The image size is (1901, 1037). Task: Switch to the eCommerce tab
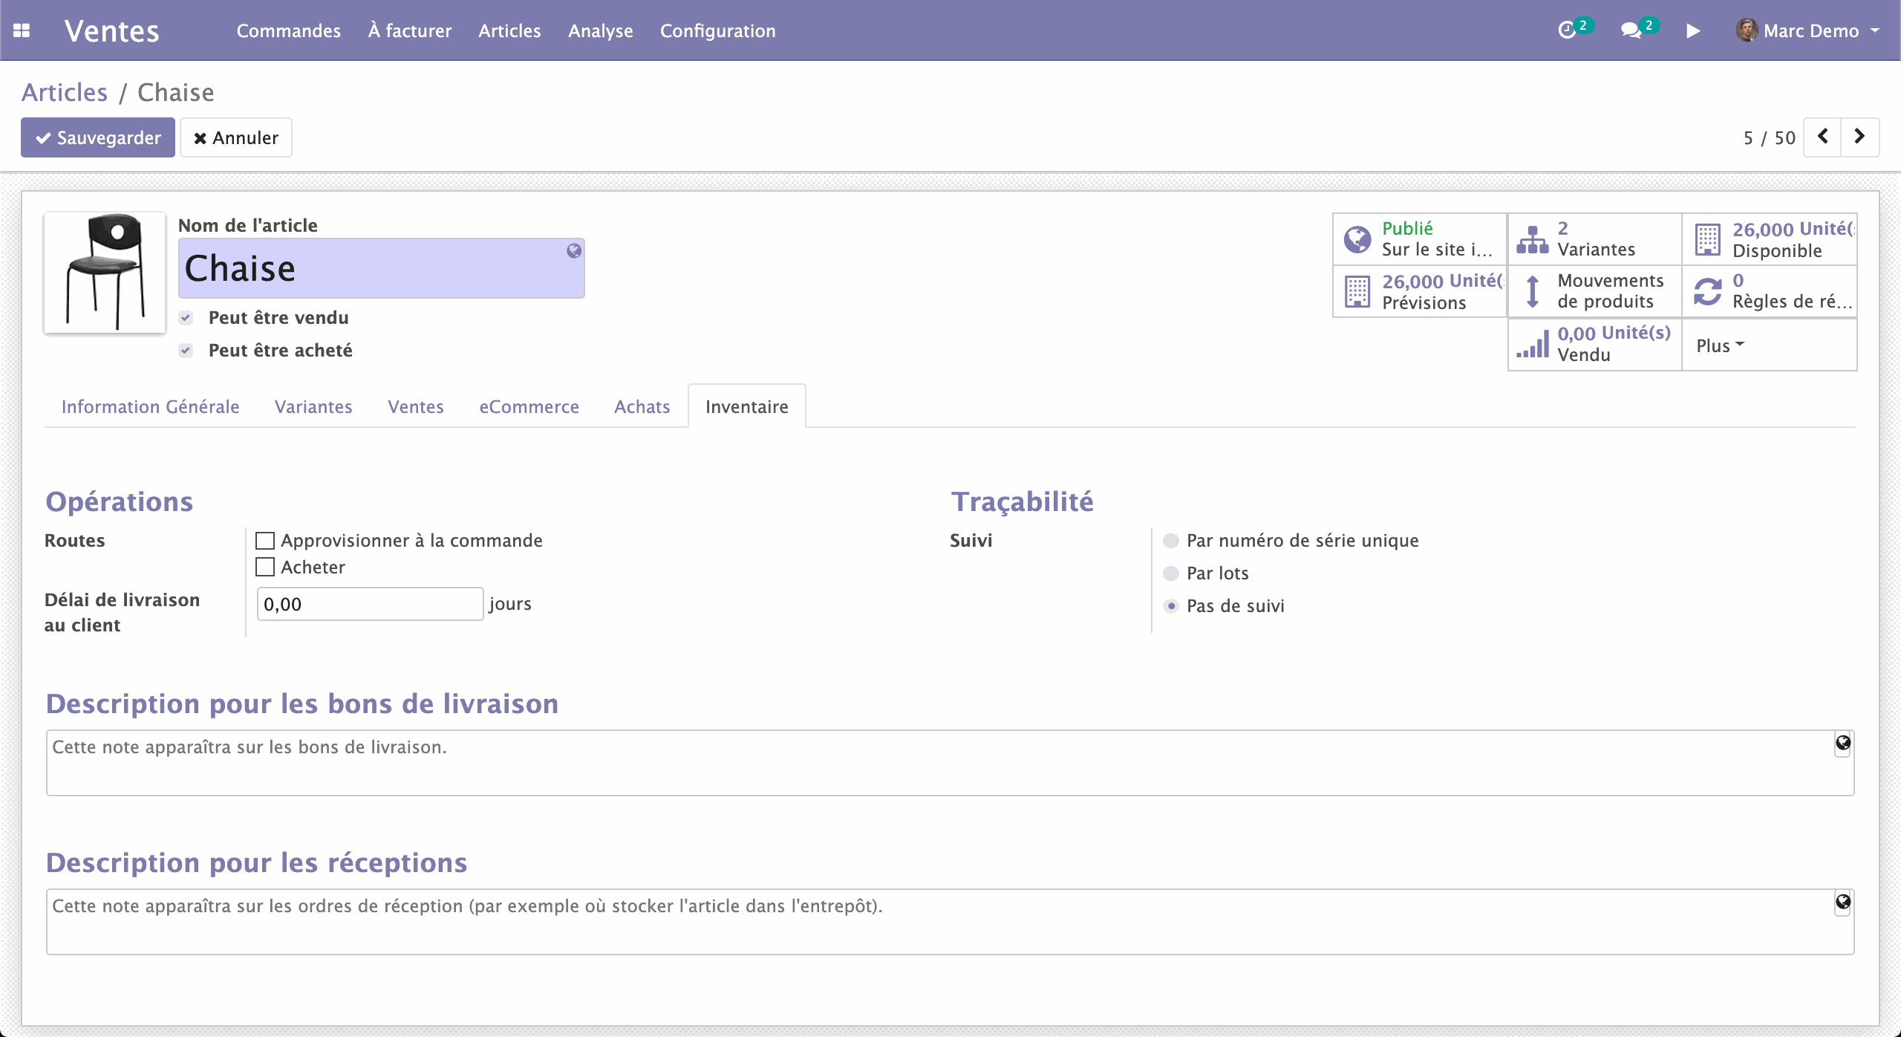coord(529,406)
